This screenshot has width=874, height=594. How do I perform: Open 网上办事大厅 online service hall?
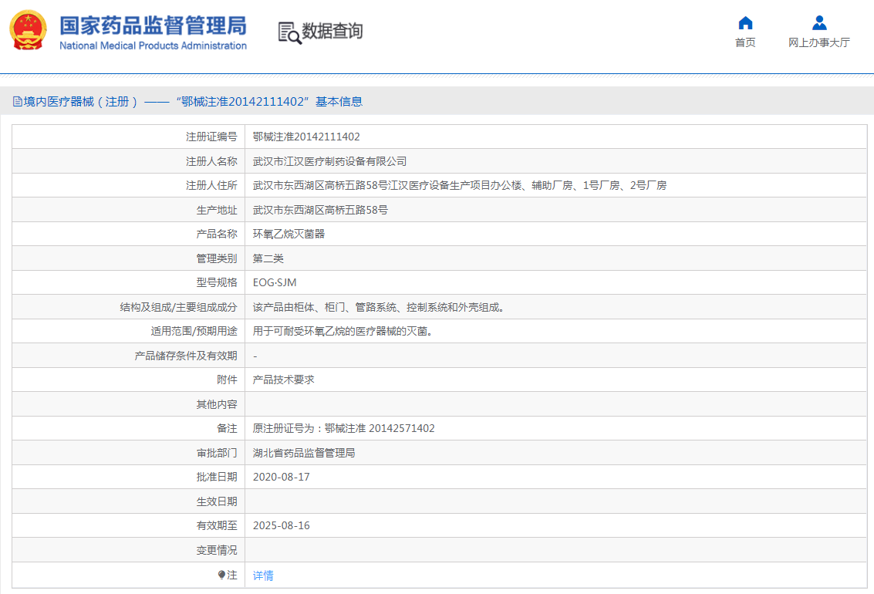pos(818,43)
